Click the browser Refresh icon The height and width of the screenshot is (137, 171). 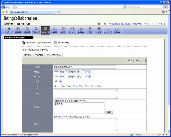pyautogui.click(x=128, y=7)
